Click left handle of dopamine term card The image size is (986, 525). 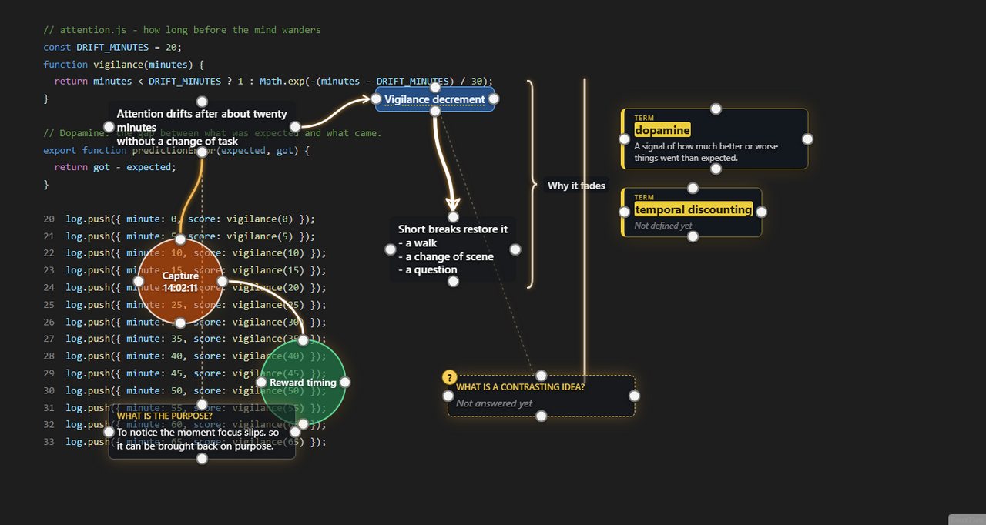click(625, 139)
